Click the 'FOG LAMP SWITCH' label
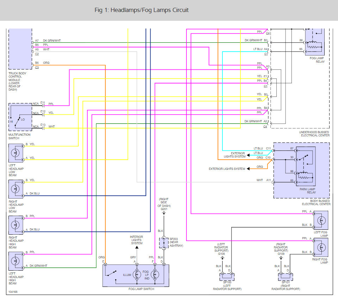The image size is (338, 302). [x=141, y=289]
